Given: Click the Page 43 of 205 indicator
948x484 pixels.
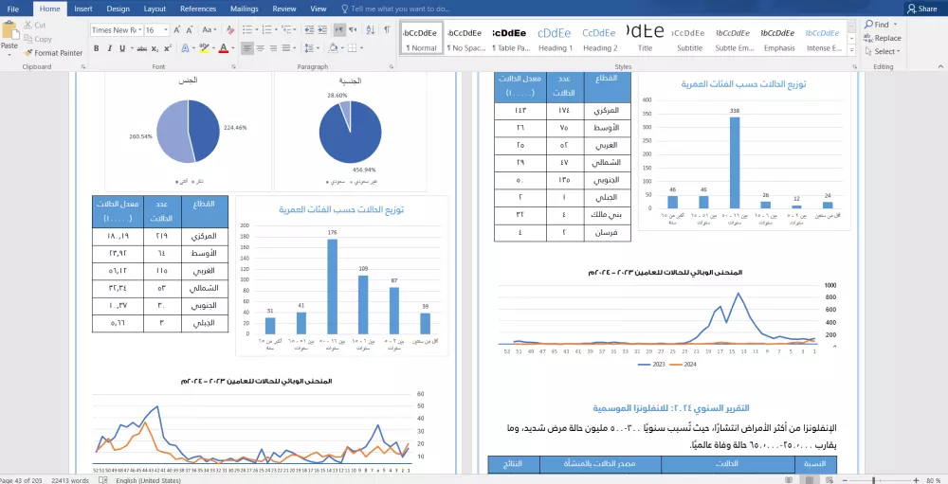Looking at the screenshot, I should (23, 480).
